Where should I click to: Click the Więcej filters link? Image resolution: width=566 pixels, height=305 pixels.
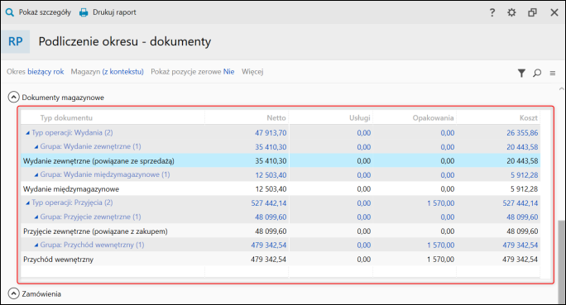(x=252, y=72)
